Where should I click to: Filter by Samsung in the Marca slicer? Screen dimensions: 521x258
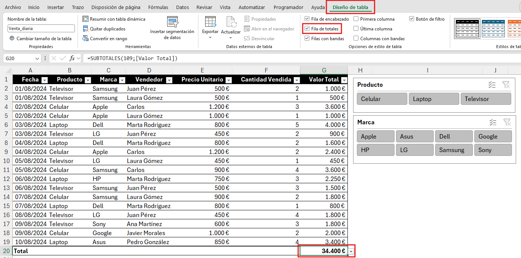tap(454, 150)
